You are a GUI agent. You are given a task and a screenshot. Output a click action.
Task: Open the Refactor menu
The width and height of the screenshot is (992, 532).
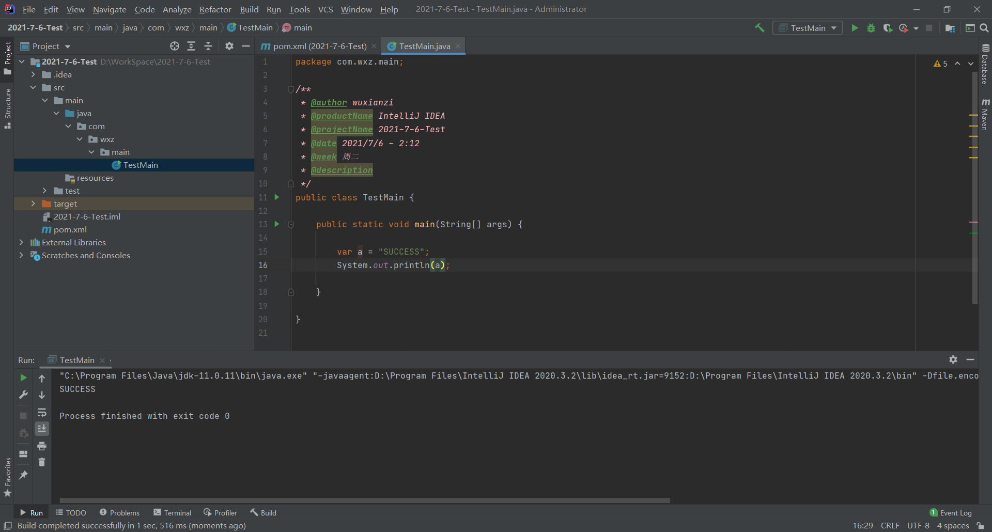coord(215,9)
